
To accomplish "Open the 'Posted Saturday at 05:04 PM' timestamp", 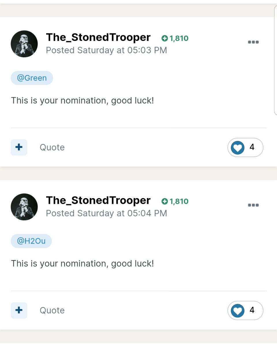I will 106,213.
